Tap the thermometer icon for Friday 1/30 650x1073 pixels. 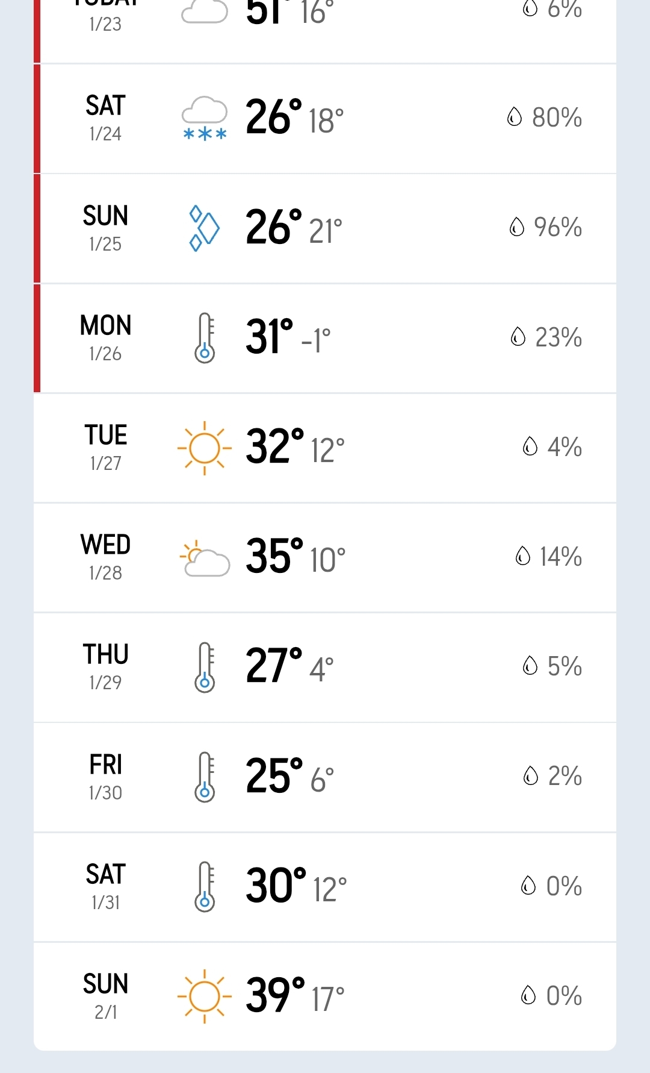[x=205, y=777]
